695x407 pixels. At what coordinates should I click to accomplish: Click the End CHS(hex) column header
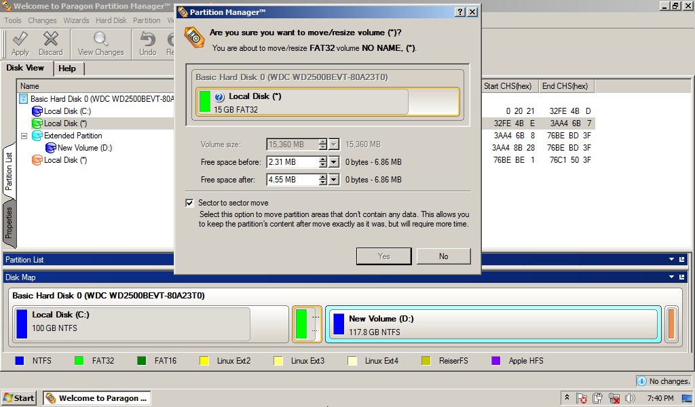565,86
